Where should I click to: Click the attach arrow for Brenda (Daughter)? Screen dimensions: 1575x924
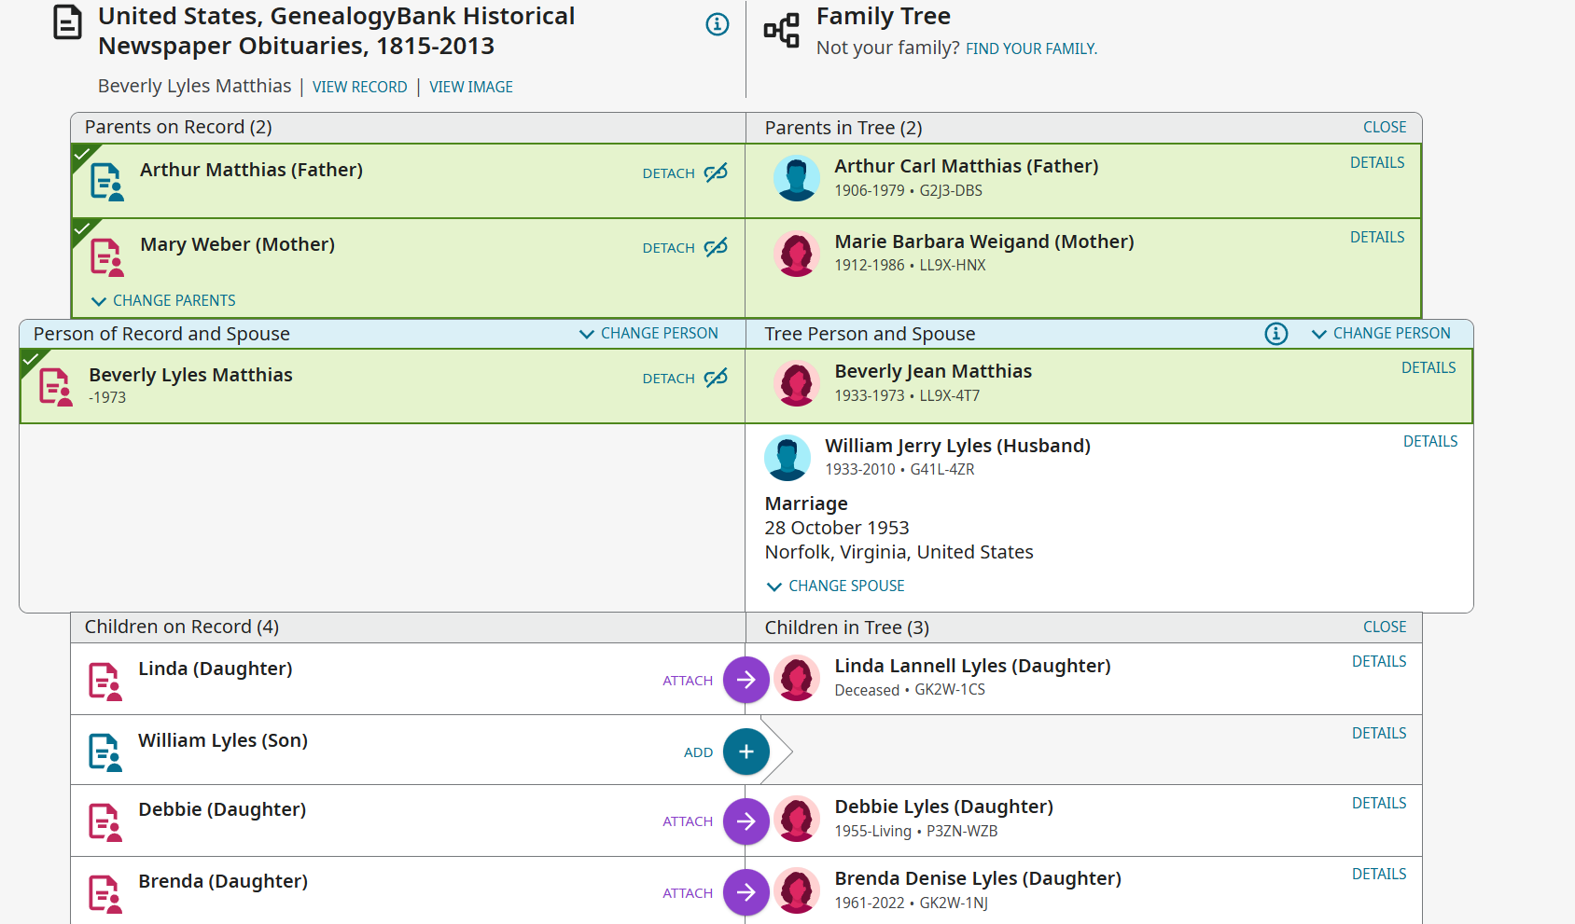pos(746,892)
